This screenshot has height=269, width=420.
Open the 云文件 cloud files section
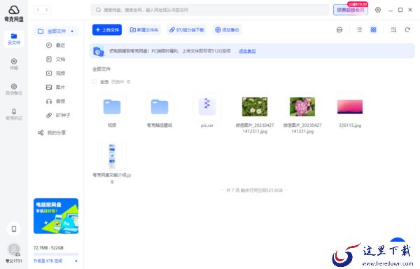click(x=14, y=39)
